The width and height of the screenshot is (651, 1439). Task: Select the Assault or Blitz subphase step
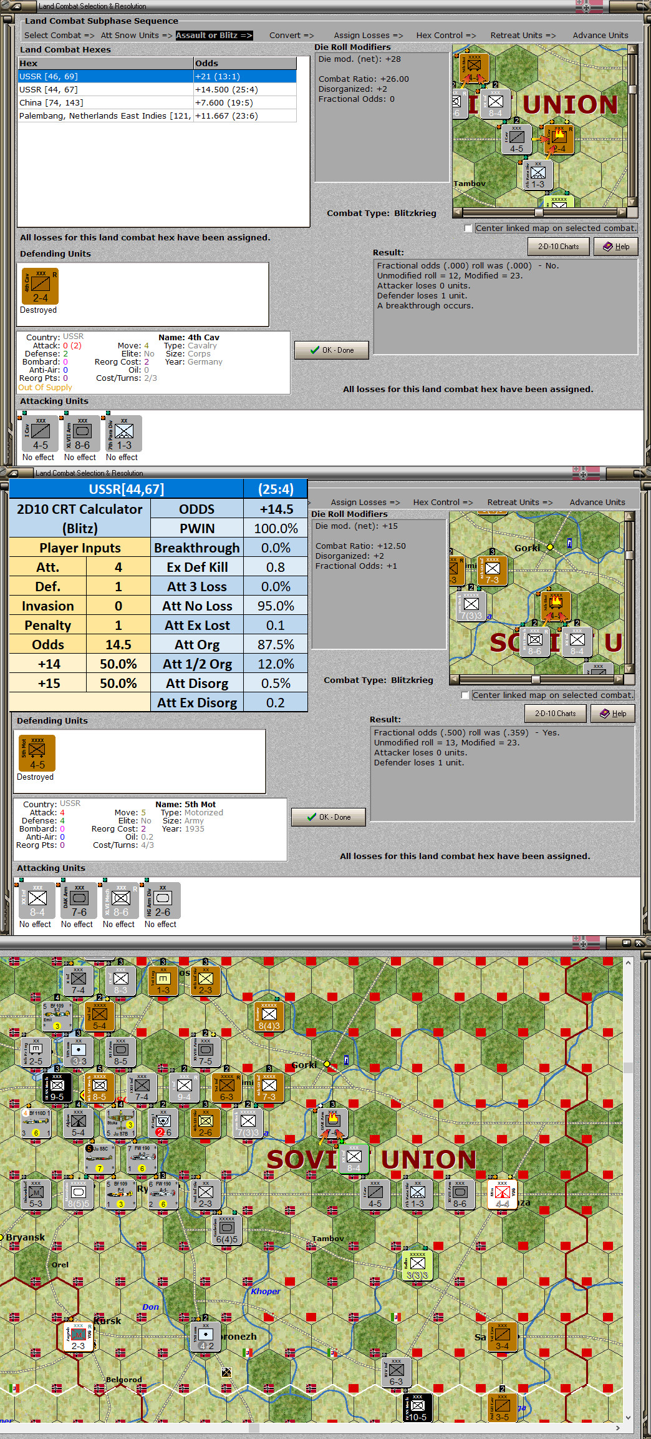click(214, 36)
